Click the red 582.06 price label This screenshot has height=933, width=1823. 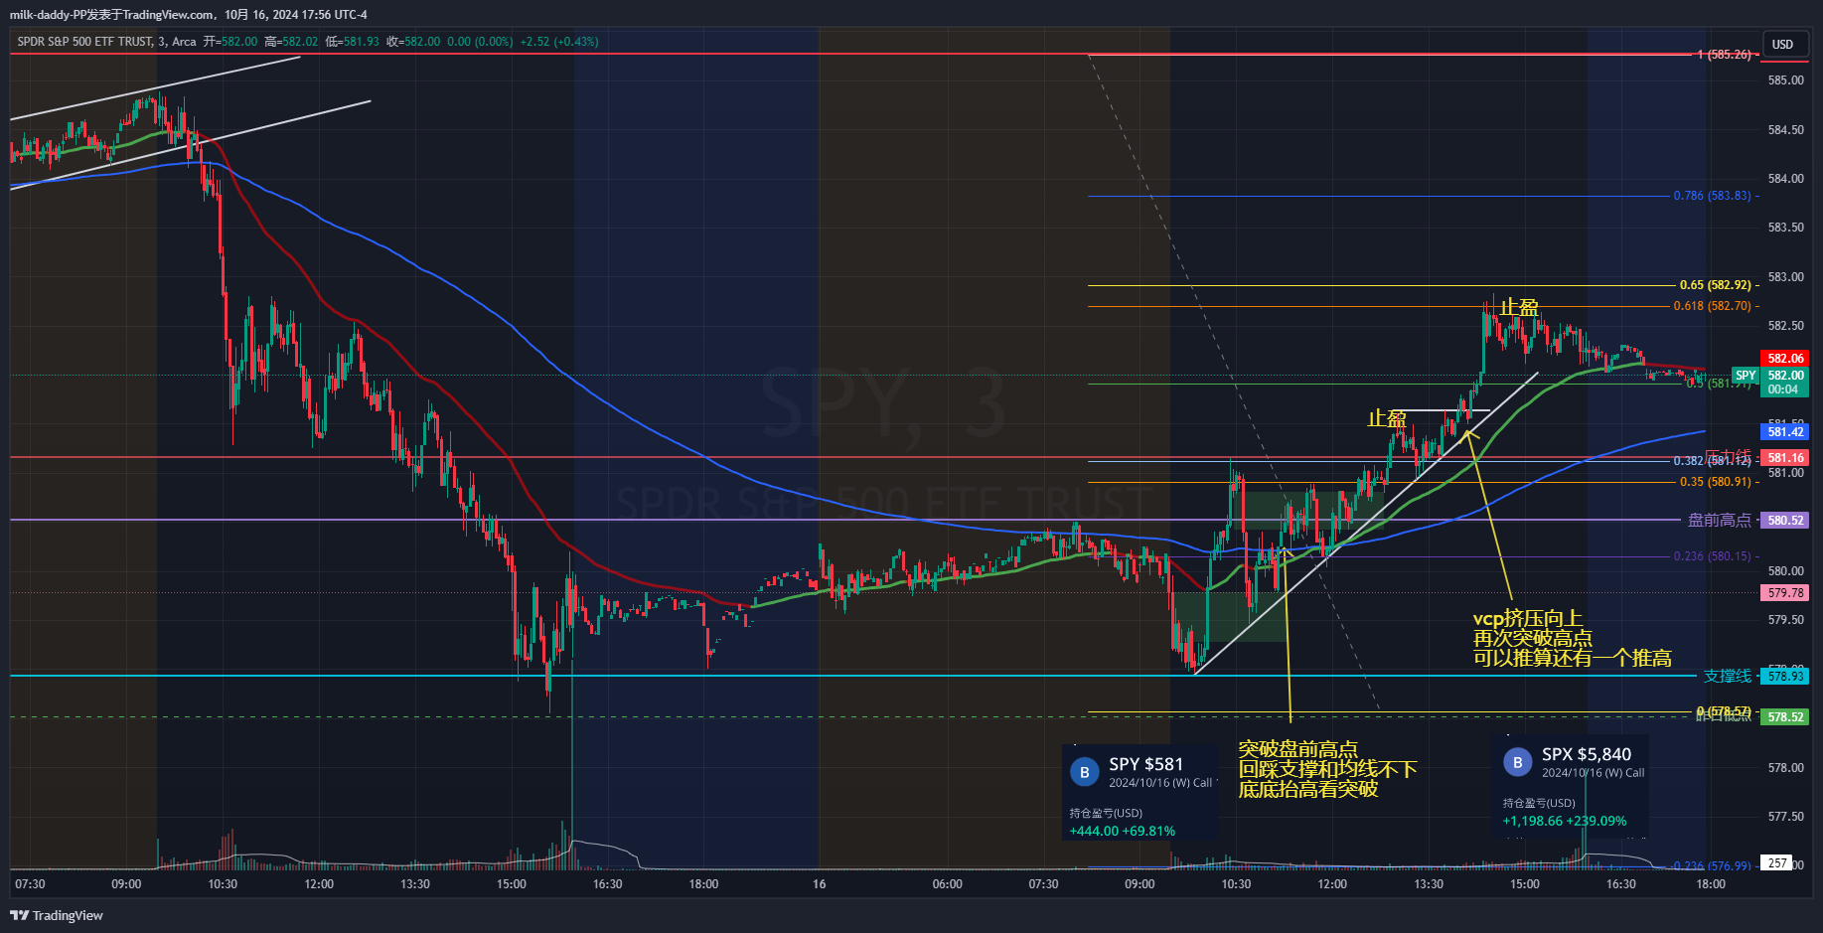pos(1784,358)
